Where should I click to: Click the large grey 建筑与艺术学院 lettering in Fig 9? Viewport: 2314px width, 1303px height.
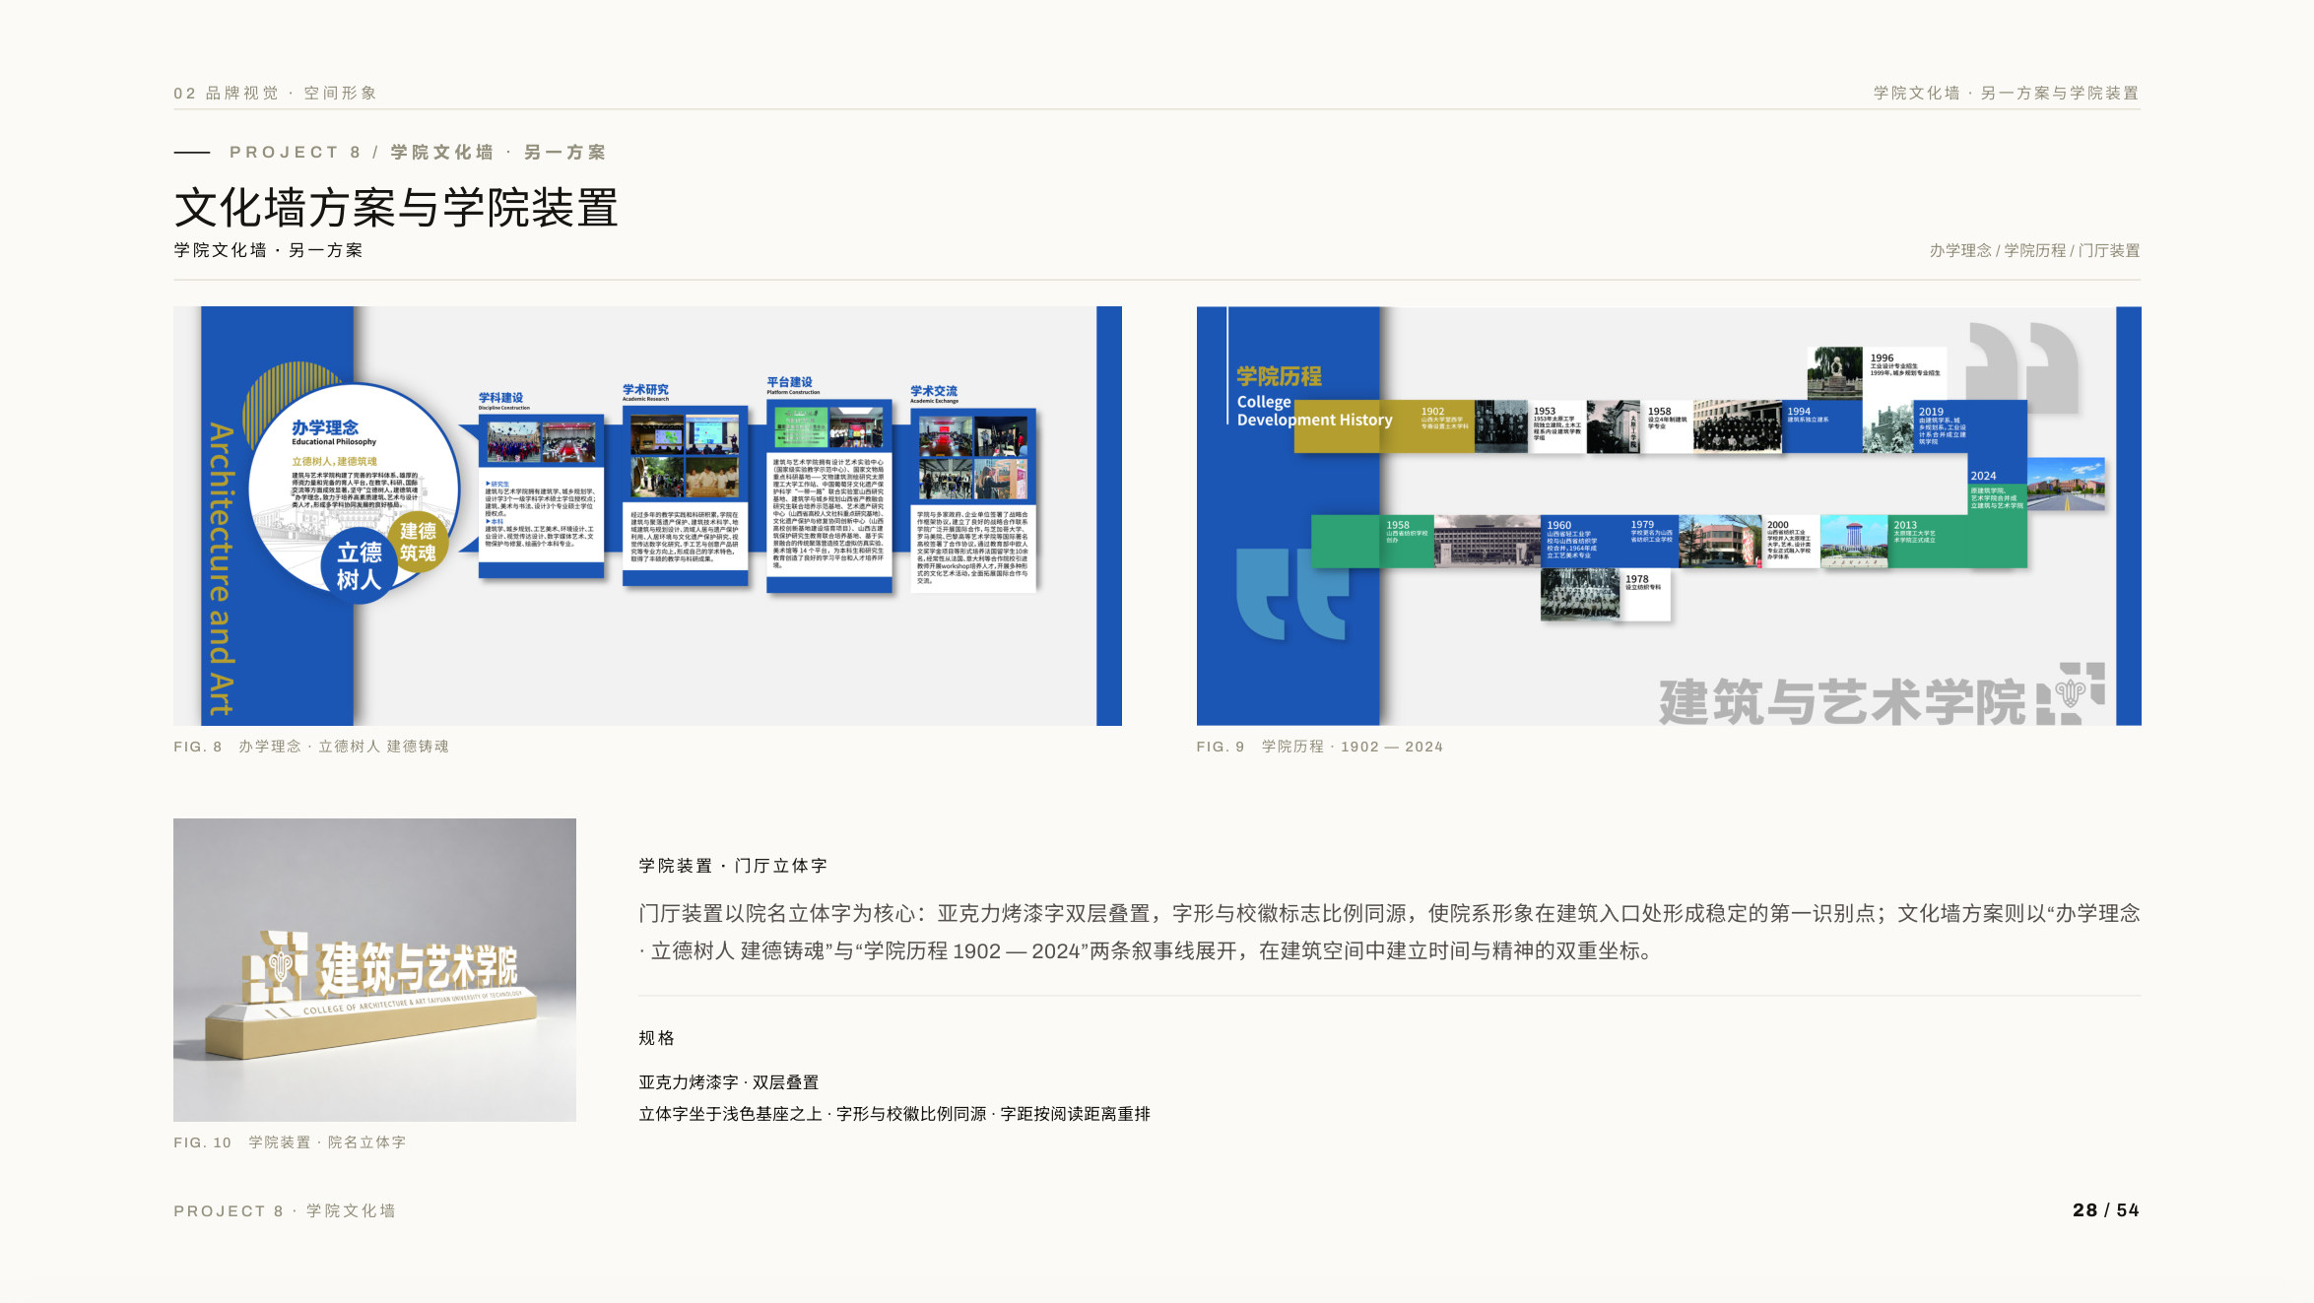click(x=1842, y=701)
